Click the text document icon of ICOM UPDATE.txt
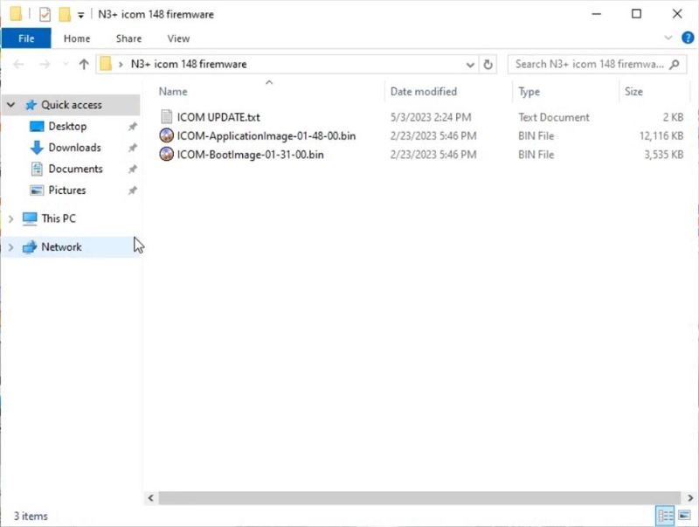The image size is (699, 527). (x=166, y=117)
